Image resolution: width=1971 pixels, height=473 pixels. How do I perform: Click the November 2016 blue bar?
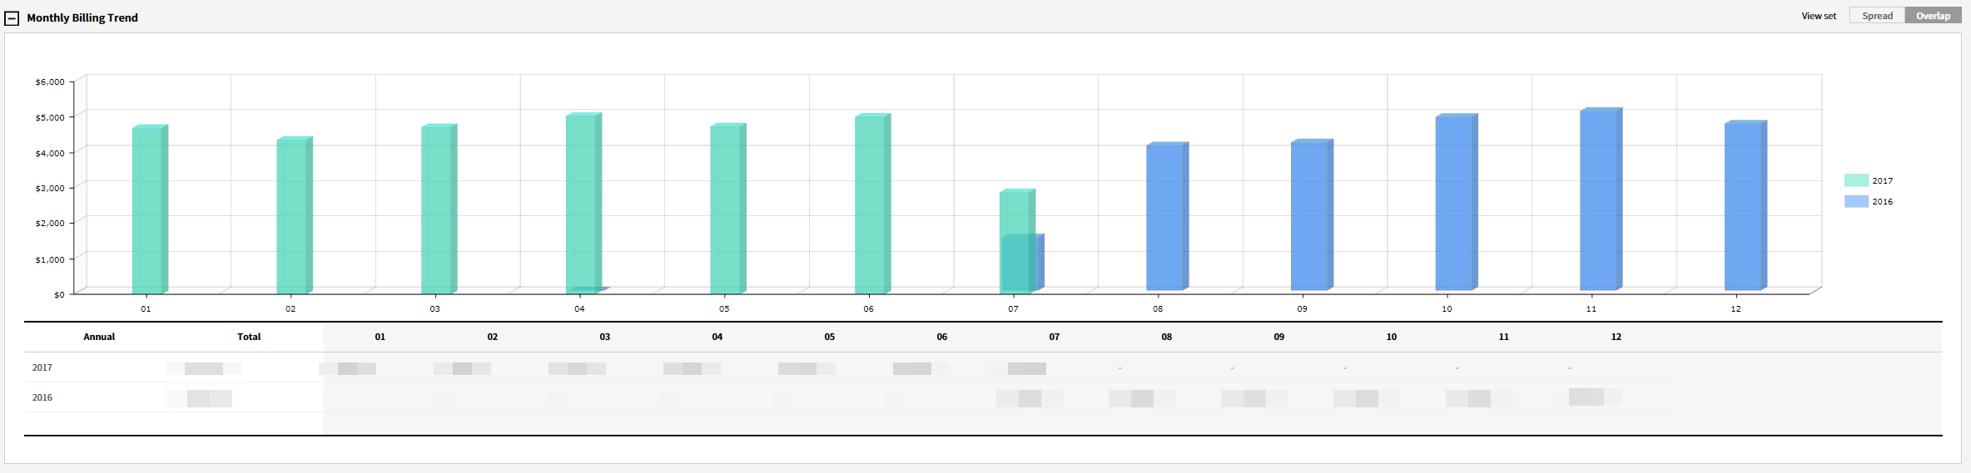[x=1598, y=200]
